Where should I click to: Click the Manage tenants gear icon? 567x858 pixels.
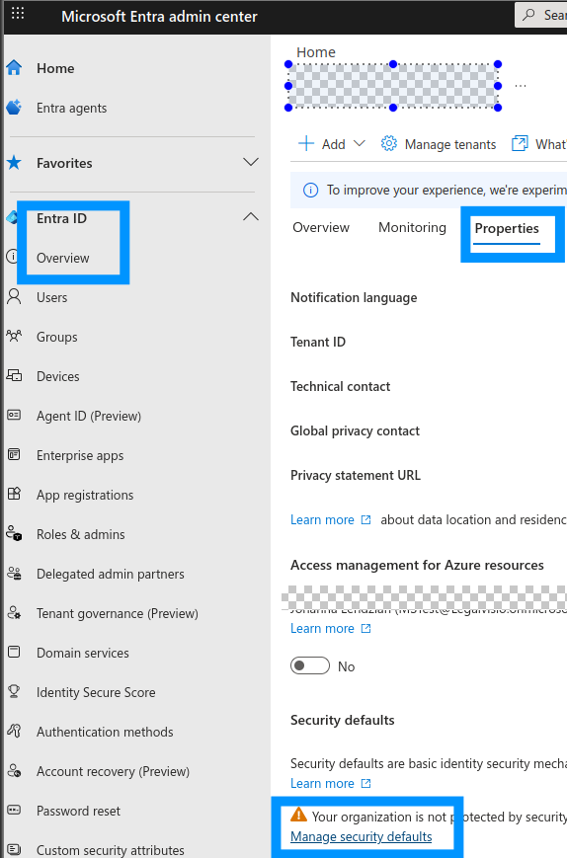click(388, 143)
